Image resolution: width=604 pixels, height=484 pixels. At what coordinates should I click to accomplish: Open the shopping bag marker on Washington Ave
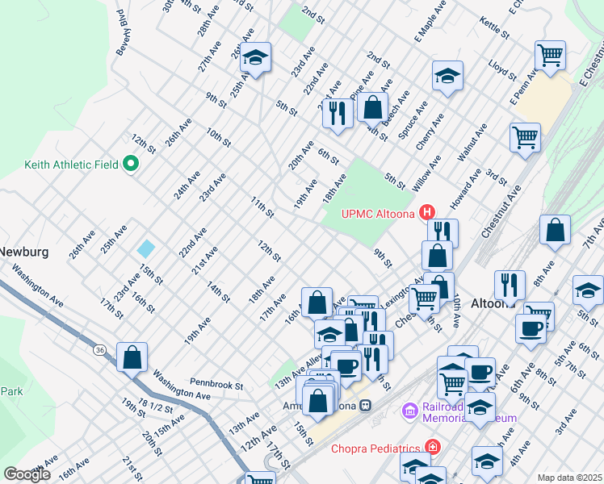[132, 359]
